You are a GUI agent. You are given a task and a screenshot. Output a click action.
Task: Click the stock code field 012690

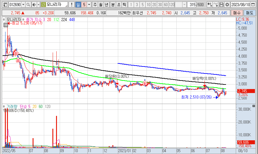tap(15, 5)
